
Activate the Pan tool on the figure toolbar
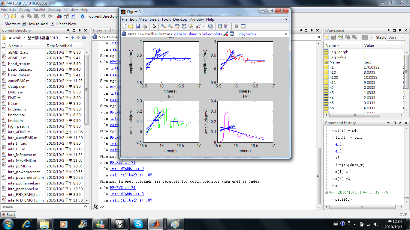pos(177,26)
